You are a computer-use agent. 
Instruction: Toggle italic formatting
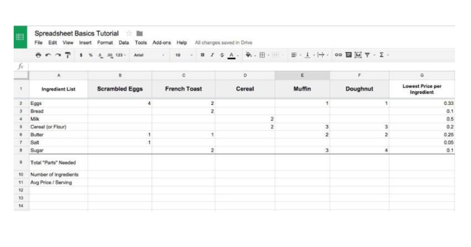(212, 55)
